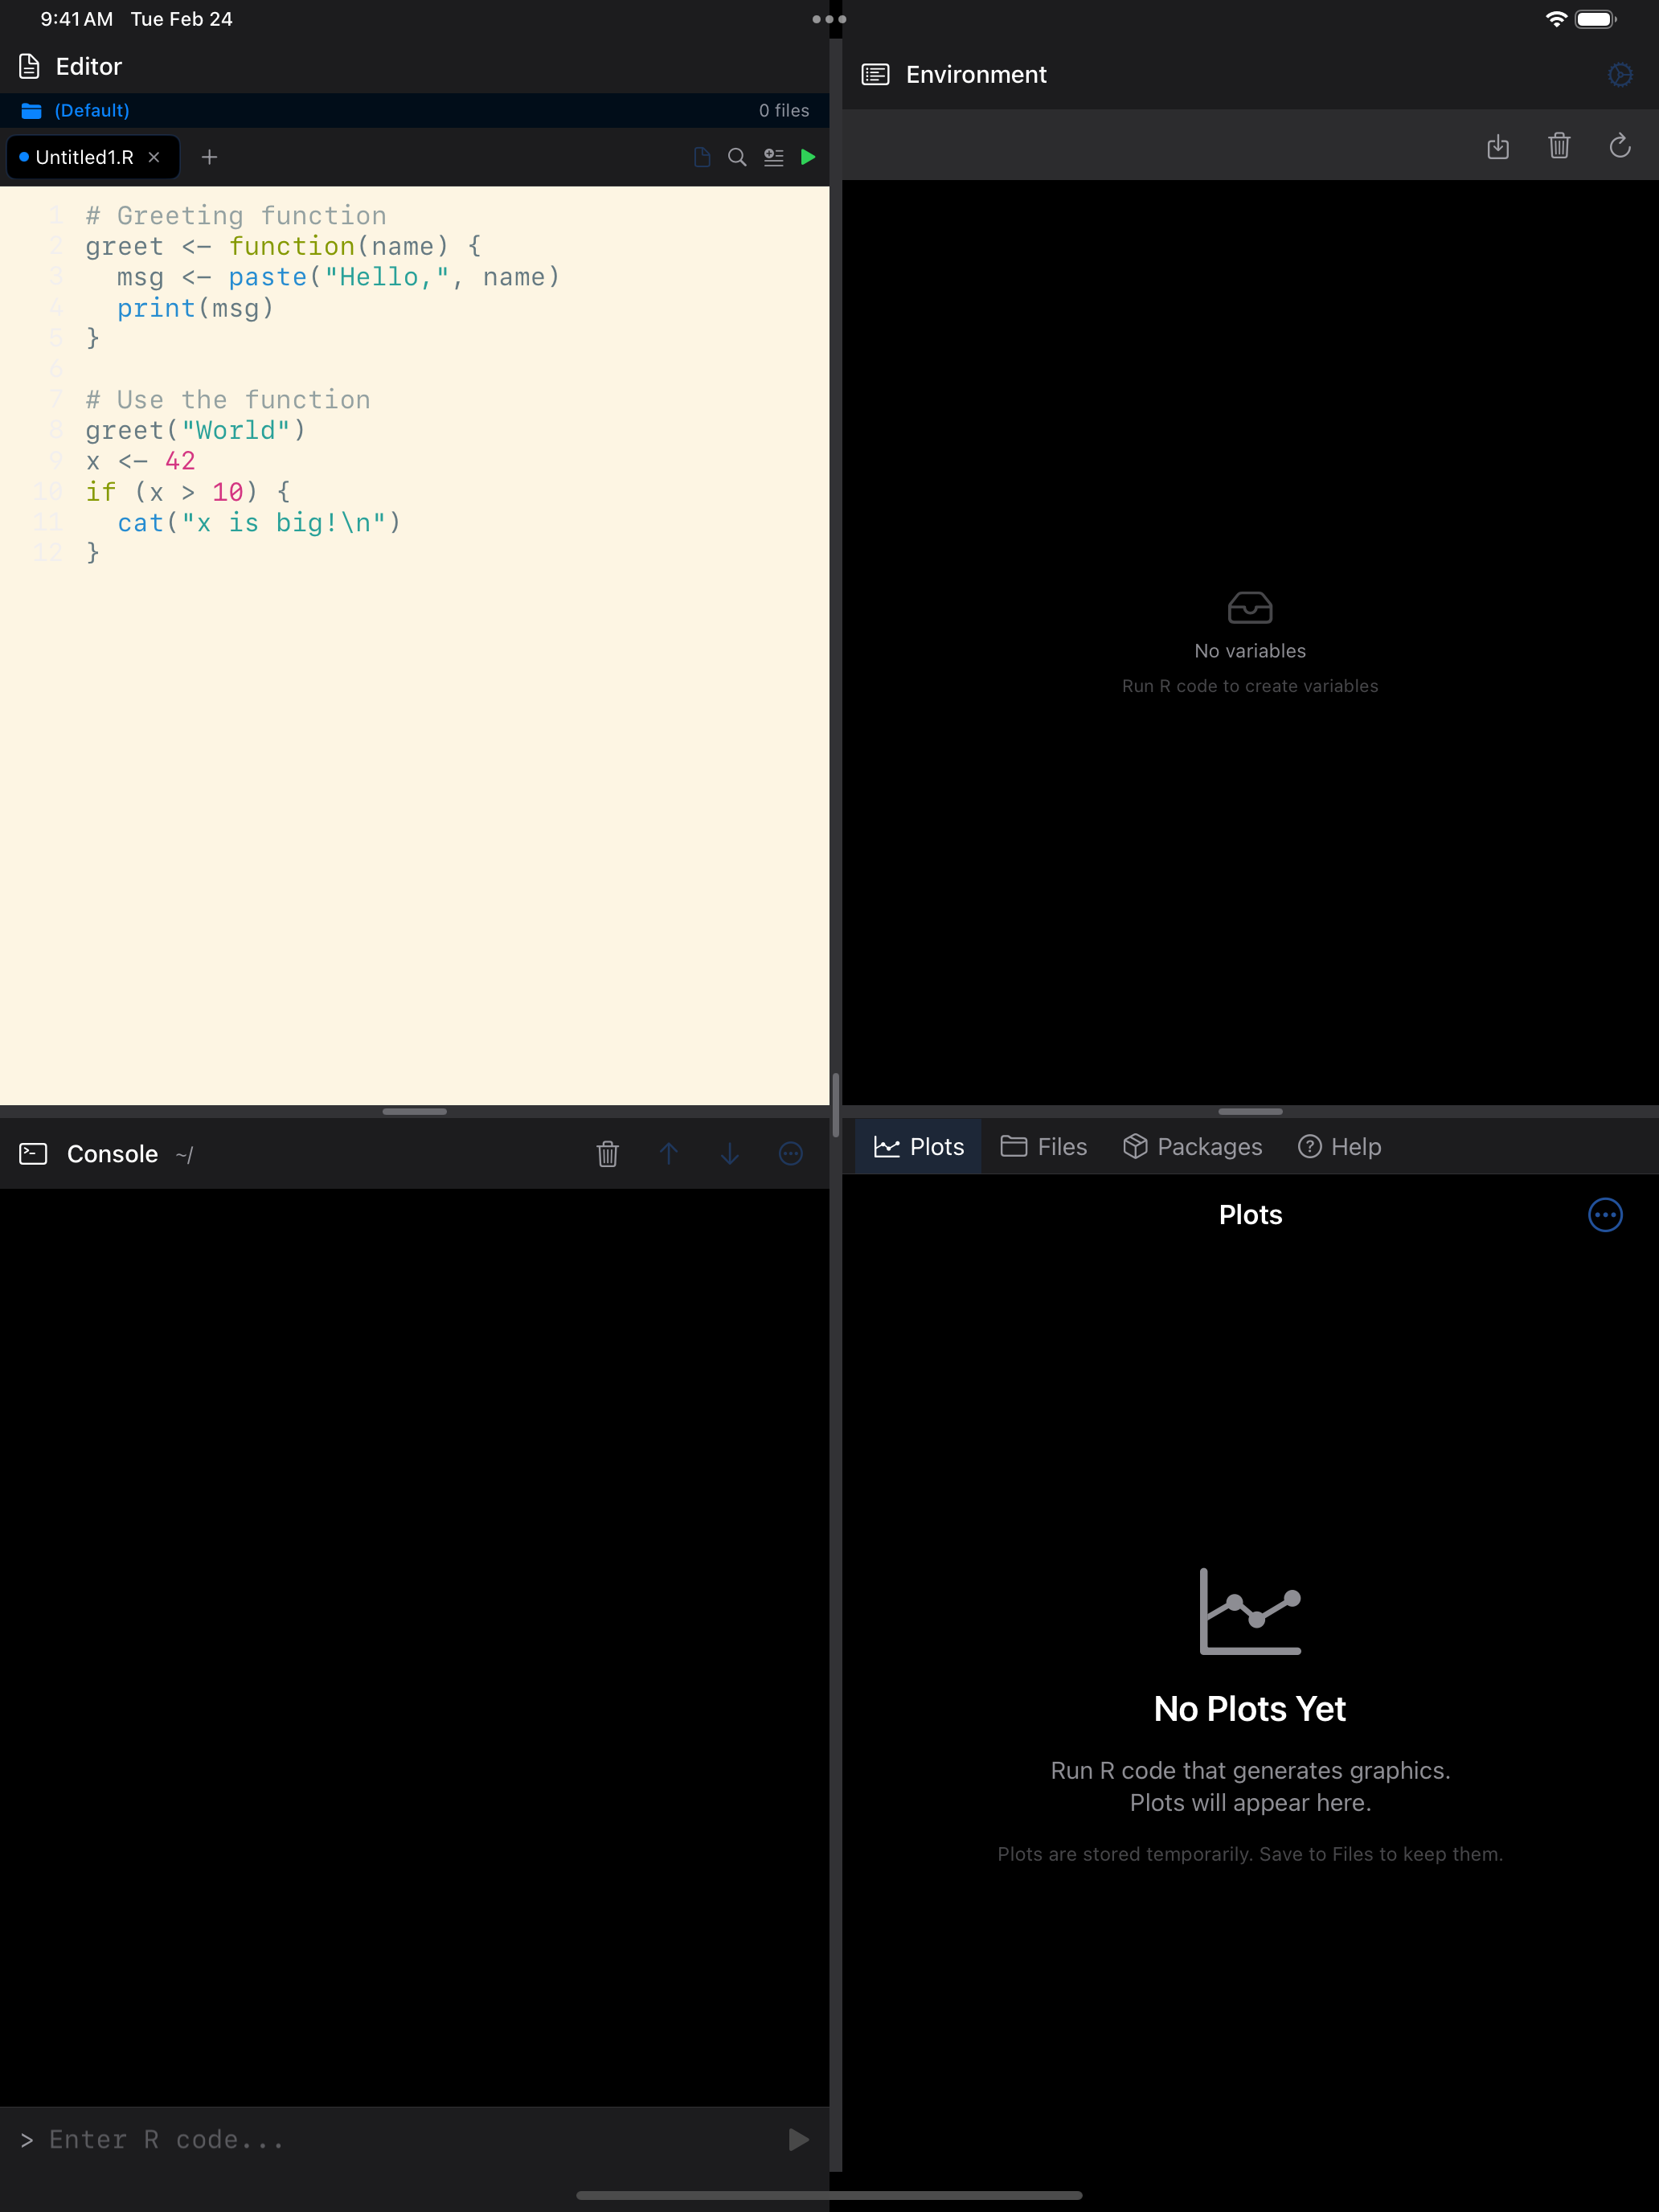Image resolution: width=1659 pixels, height=2212 pixels.
Task: Open Environment settings with the gear icon
Action: click(x=1620, y=74)
